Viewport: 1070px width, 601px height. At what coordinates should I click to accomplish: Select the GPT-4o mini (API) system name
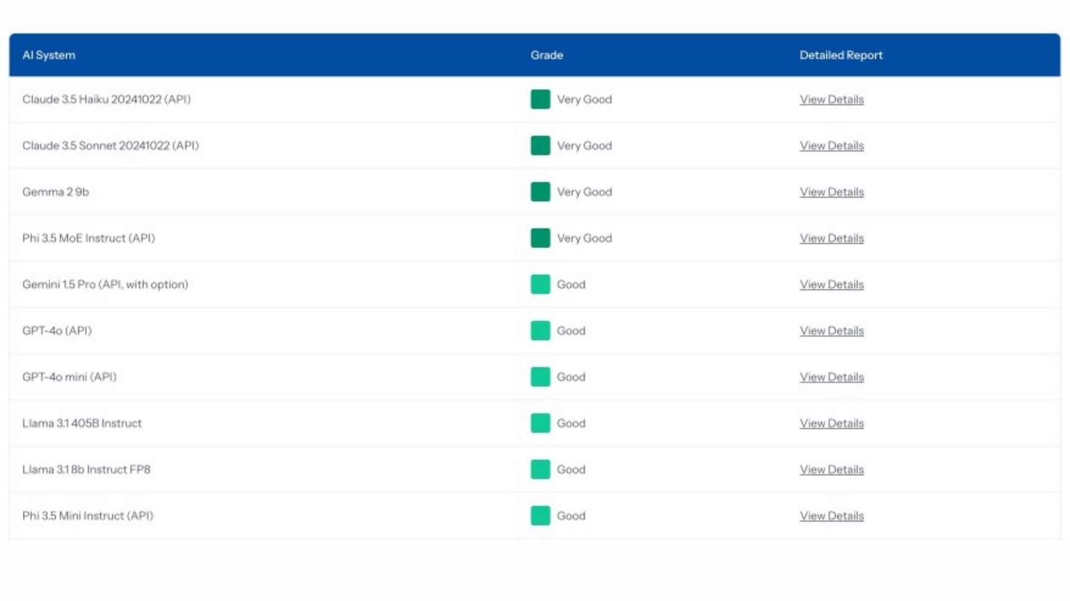click(70, 376)
